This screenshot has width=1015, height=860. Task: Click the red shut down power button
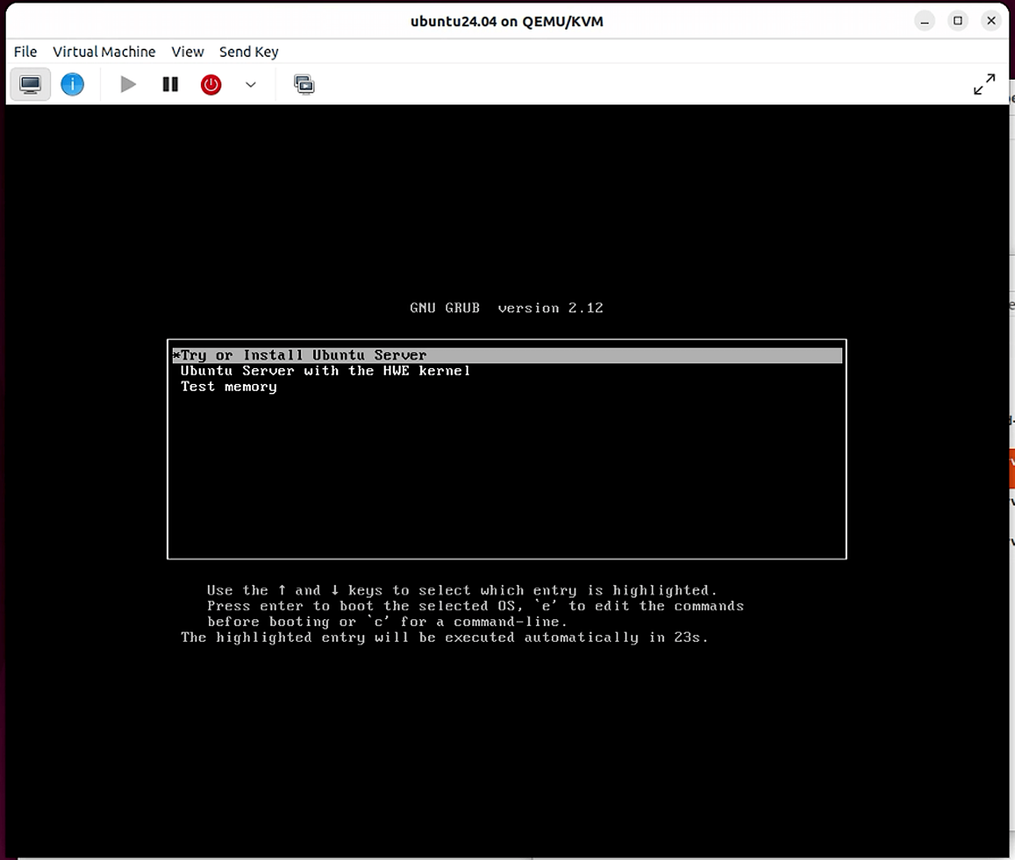point(211,85)
